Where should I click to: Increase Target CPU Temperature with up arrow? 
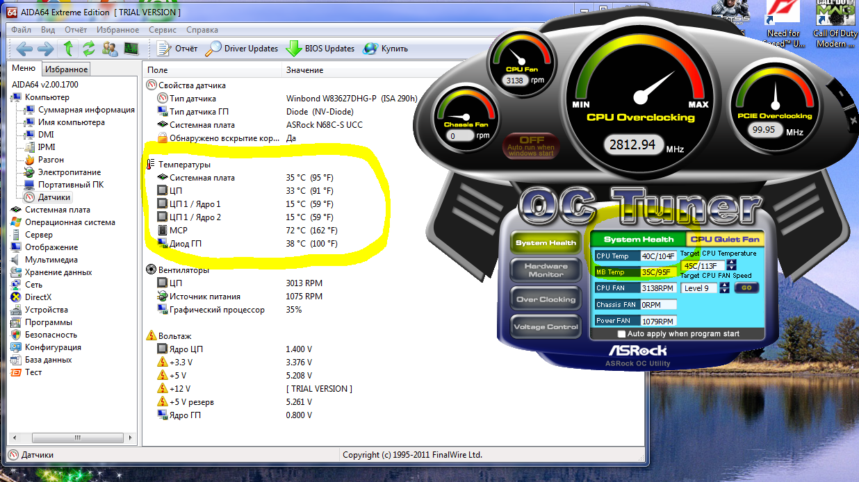tap(732, 263)
